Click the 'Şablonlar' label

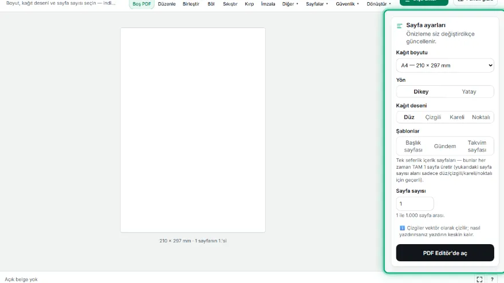(x=408, y=131)
